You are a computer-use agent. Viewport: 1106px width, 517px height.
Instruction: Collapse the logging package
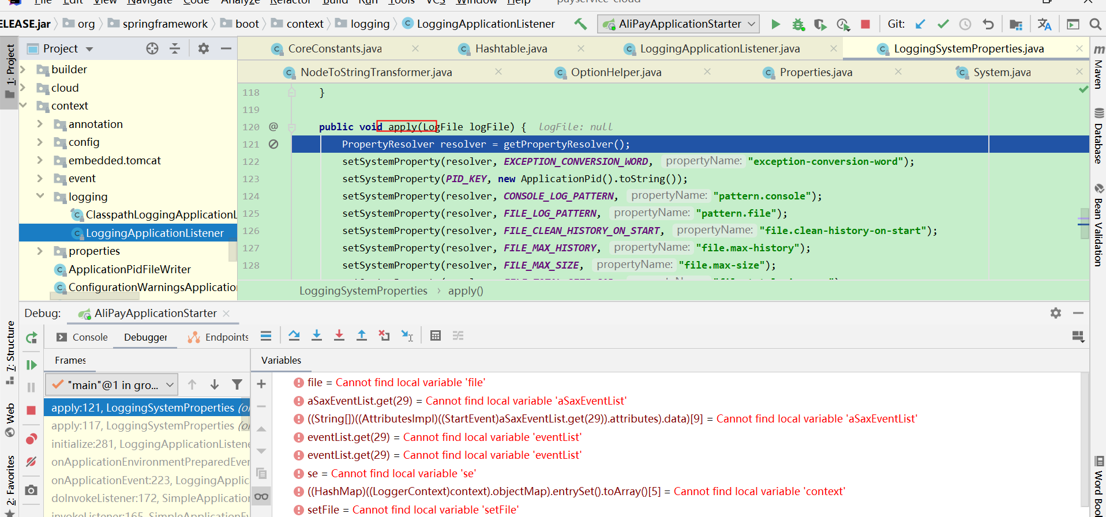point(40,196)
